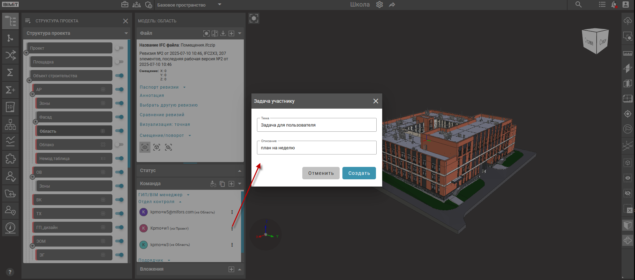Click the Описание input field

click(316, 148)
